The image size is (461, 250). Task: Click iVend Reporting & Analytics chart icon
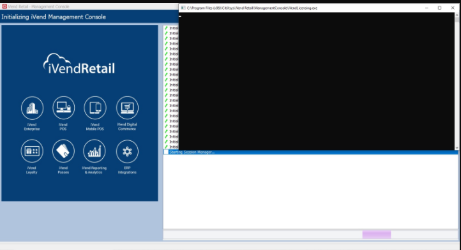point(94,151)
